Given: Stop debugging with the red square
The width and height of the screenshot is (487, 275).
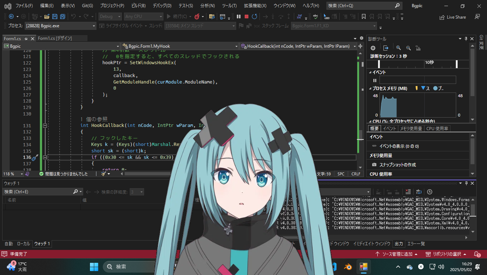Looking at the screenshot, I should (247, 16).
